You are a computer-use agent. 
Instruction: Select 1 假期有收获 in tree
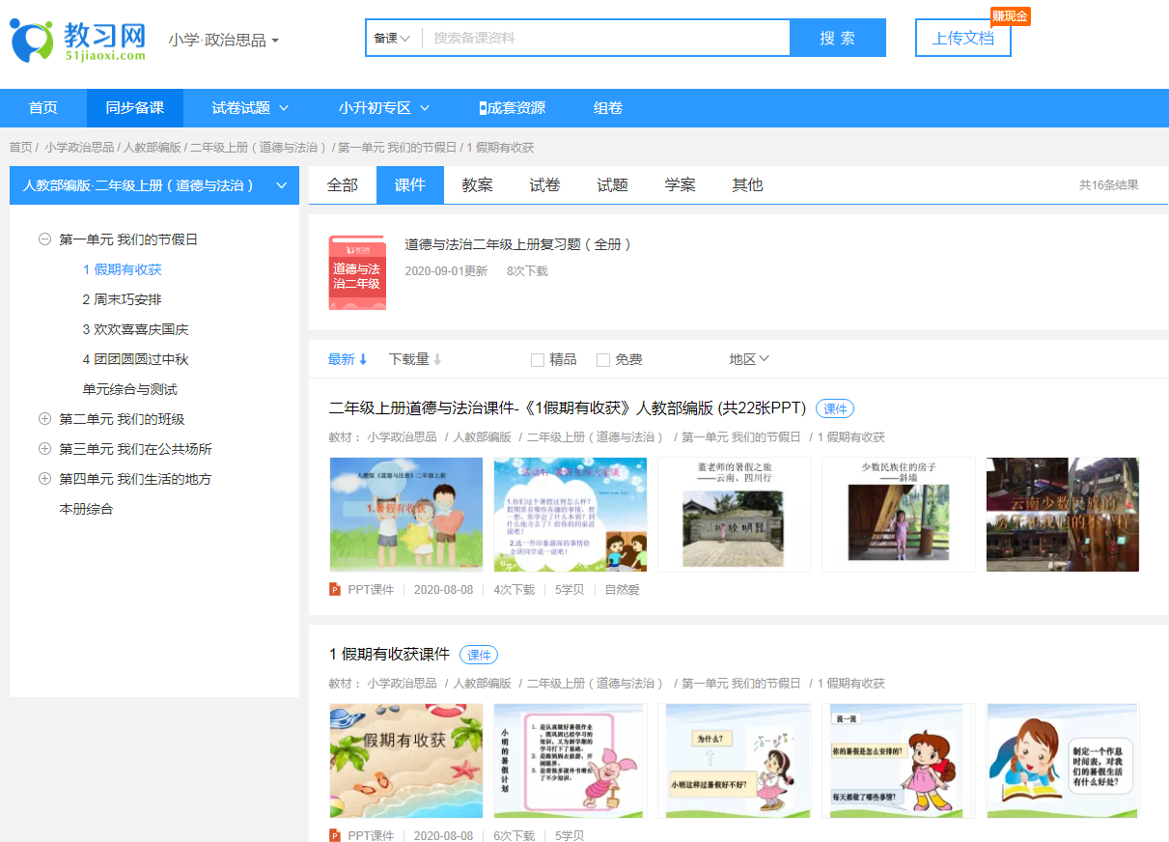click(x=123, y=269)
